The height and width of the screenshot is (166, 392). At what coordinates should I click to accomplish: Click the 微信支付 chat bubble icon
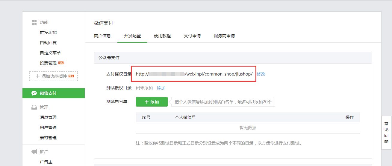click(x=34, y=93)
